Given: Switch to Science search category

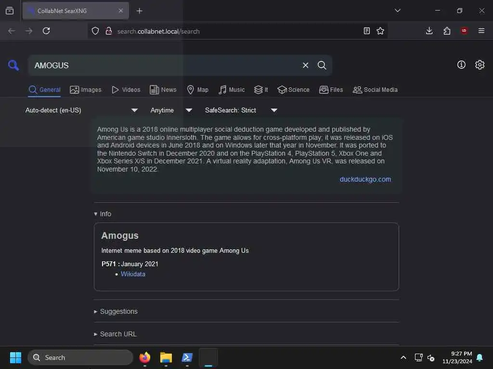Looking at the screenshot, I should click(293, 90).
